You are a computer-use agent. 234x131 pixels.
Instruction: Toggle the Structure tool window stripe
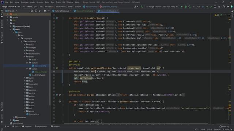coord(2,106)
